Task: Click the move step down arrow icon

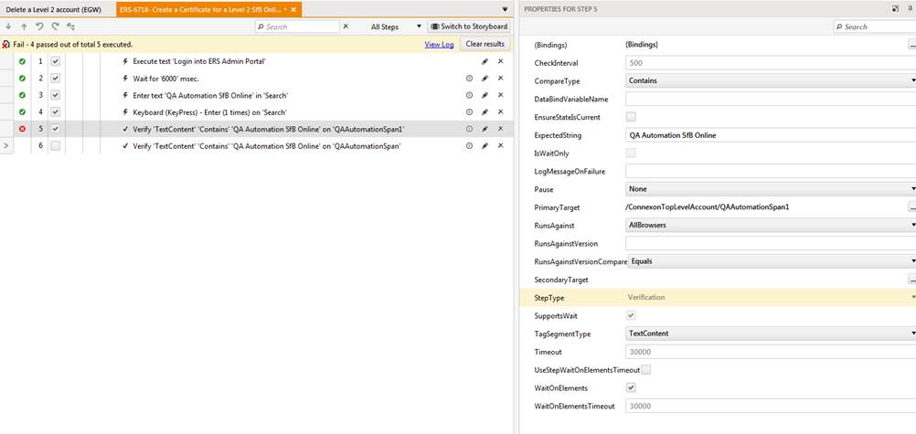Action: tap(8, 26)
